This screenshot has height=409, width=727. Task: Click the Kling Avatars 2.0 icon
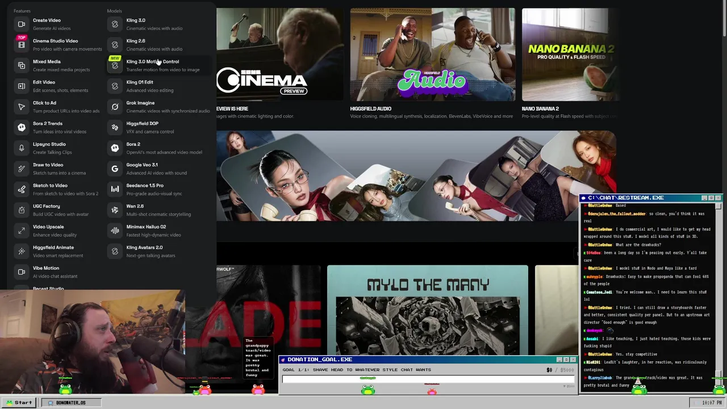(x=115, y=251)
